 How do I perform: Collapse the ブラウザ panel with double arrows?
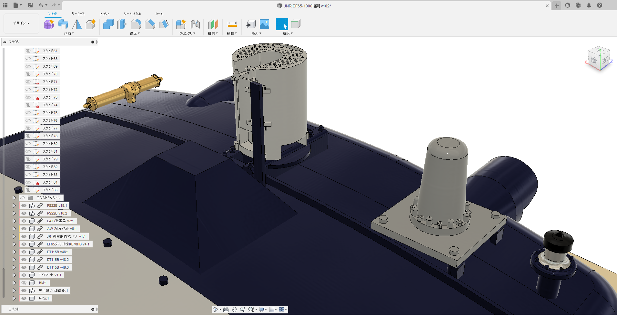[x=5, y=42]
